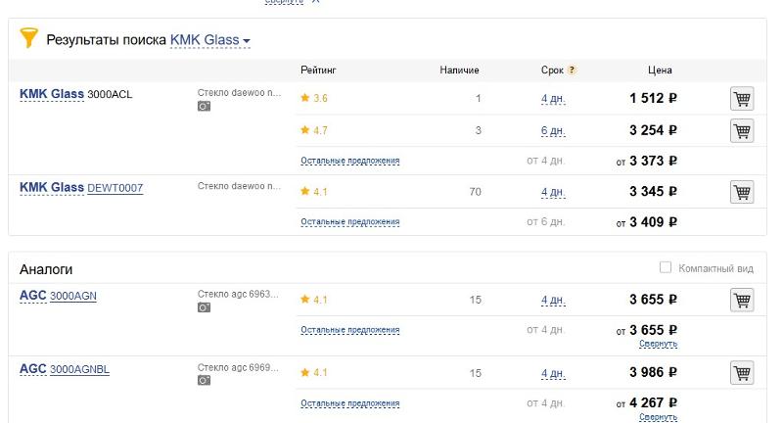Viewport: 783px width, 423px height.
Task: Add the 3 254 ₽ offer to cart
Action: pyautogui.click(x=742, y=131)
